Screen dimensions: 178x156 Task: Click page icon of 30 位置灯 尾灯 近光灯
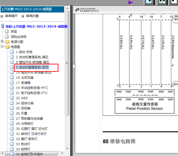coord(12,128)
